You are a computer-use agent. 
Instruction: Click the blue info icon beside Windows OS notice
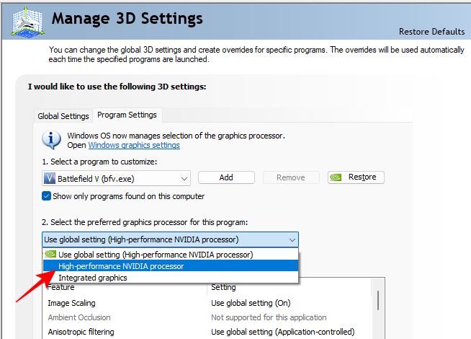[x=51, y=139]
